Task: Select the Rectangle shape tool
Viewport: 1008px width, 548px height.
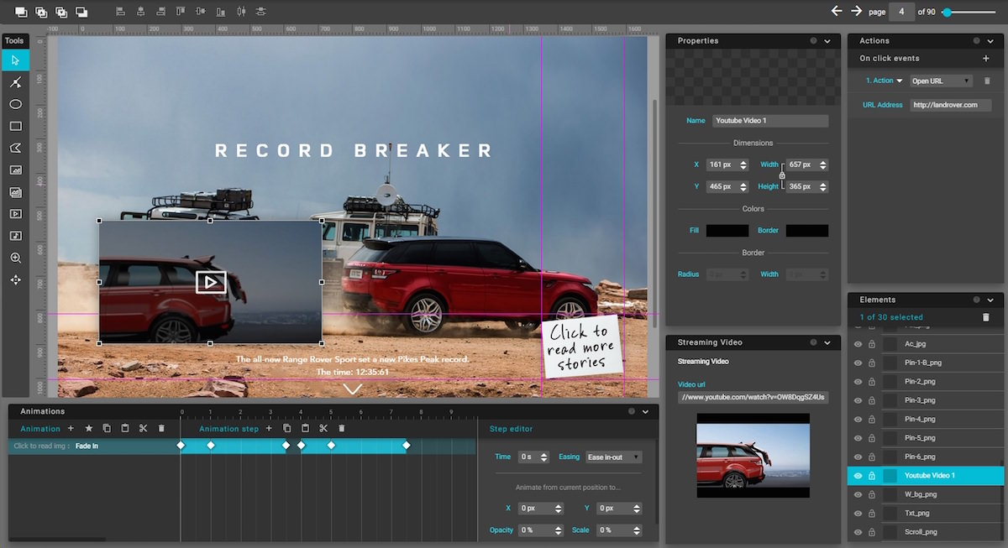Action: click(15, 126)
